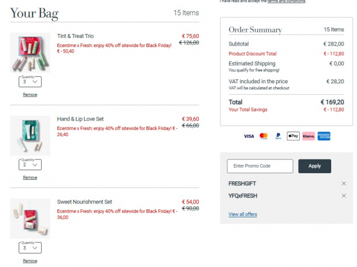The height and width of the screenshot is (267, 357).
Task: Remove the YFQxFRESH promo code
Action: point(344,196)
